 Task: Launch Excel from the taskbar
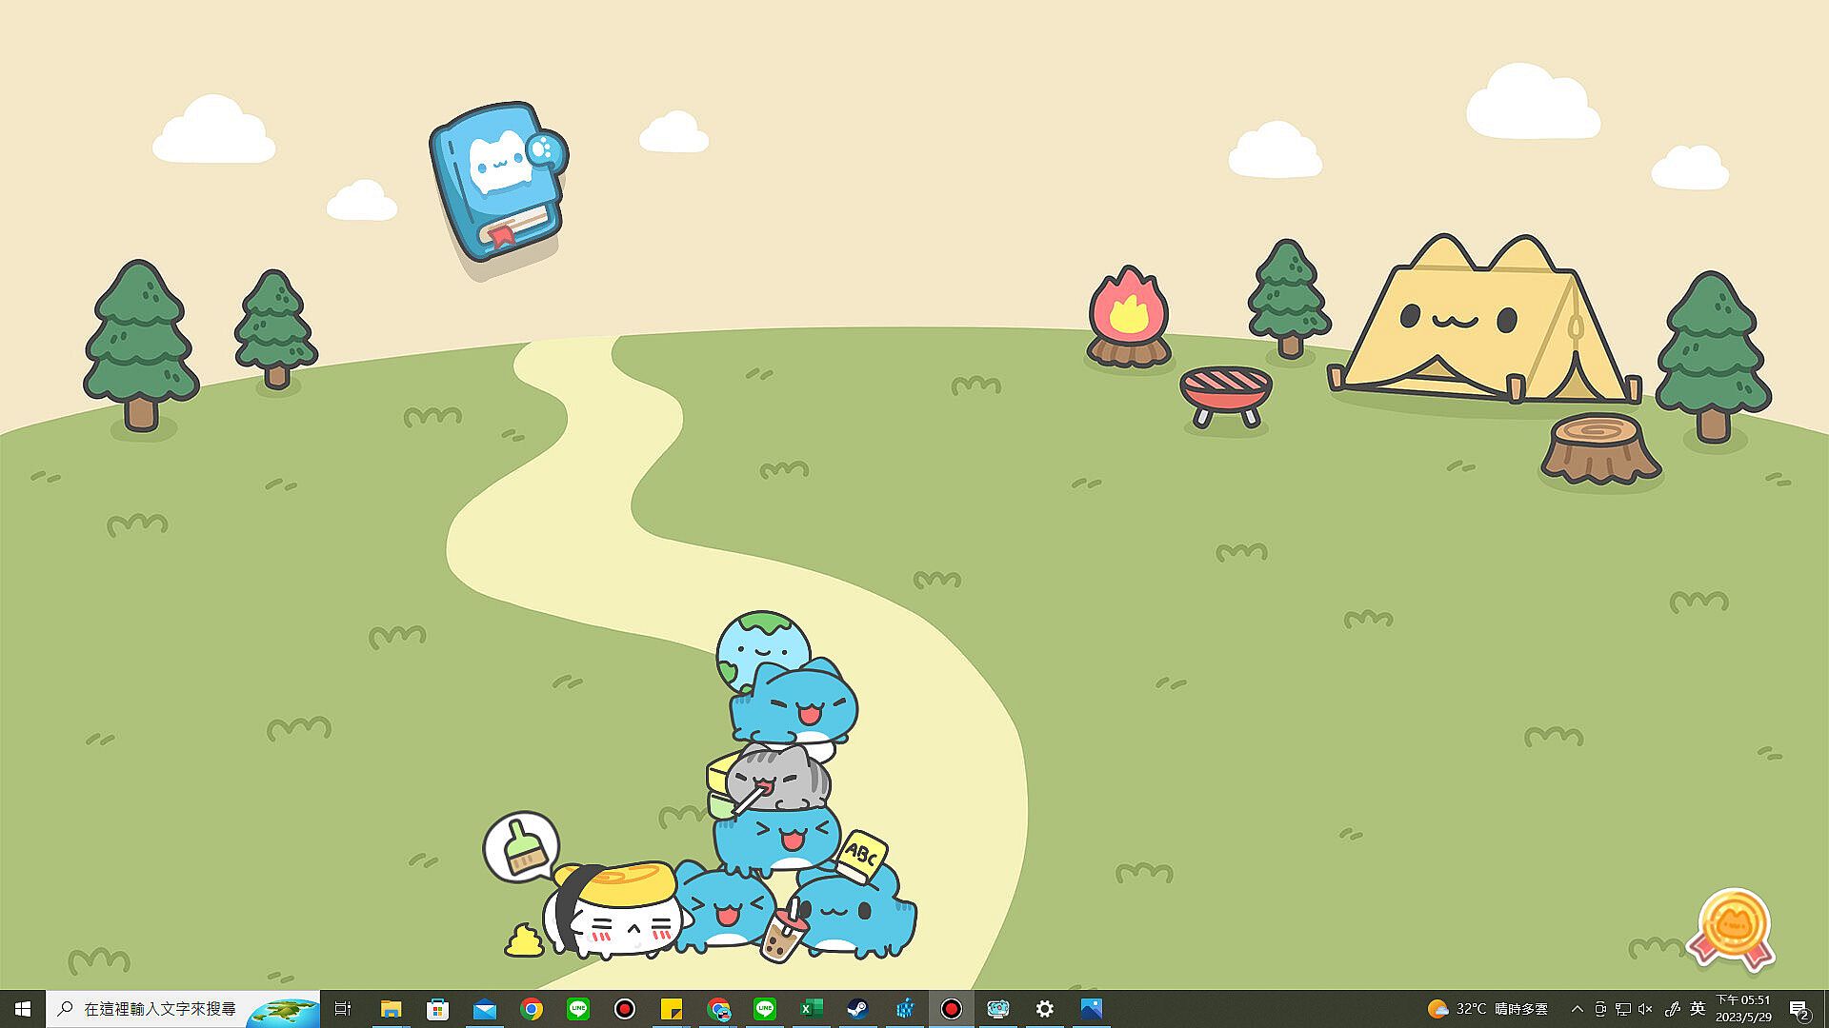811,1009
